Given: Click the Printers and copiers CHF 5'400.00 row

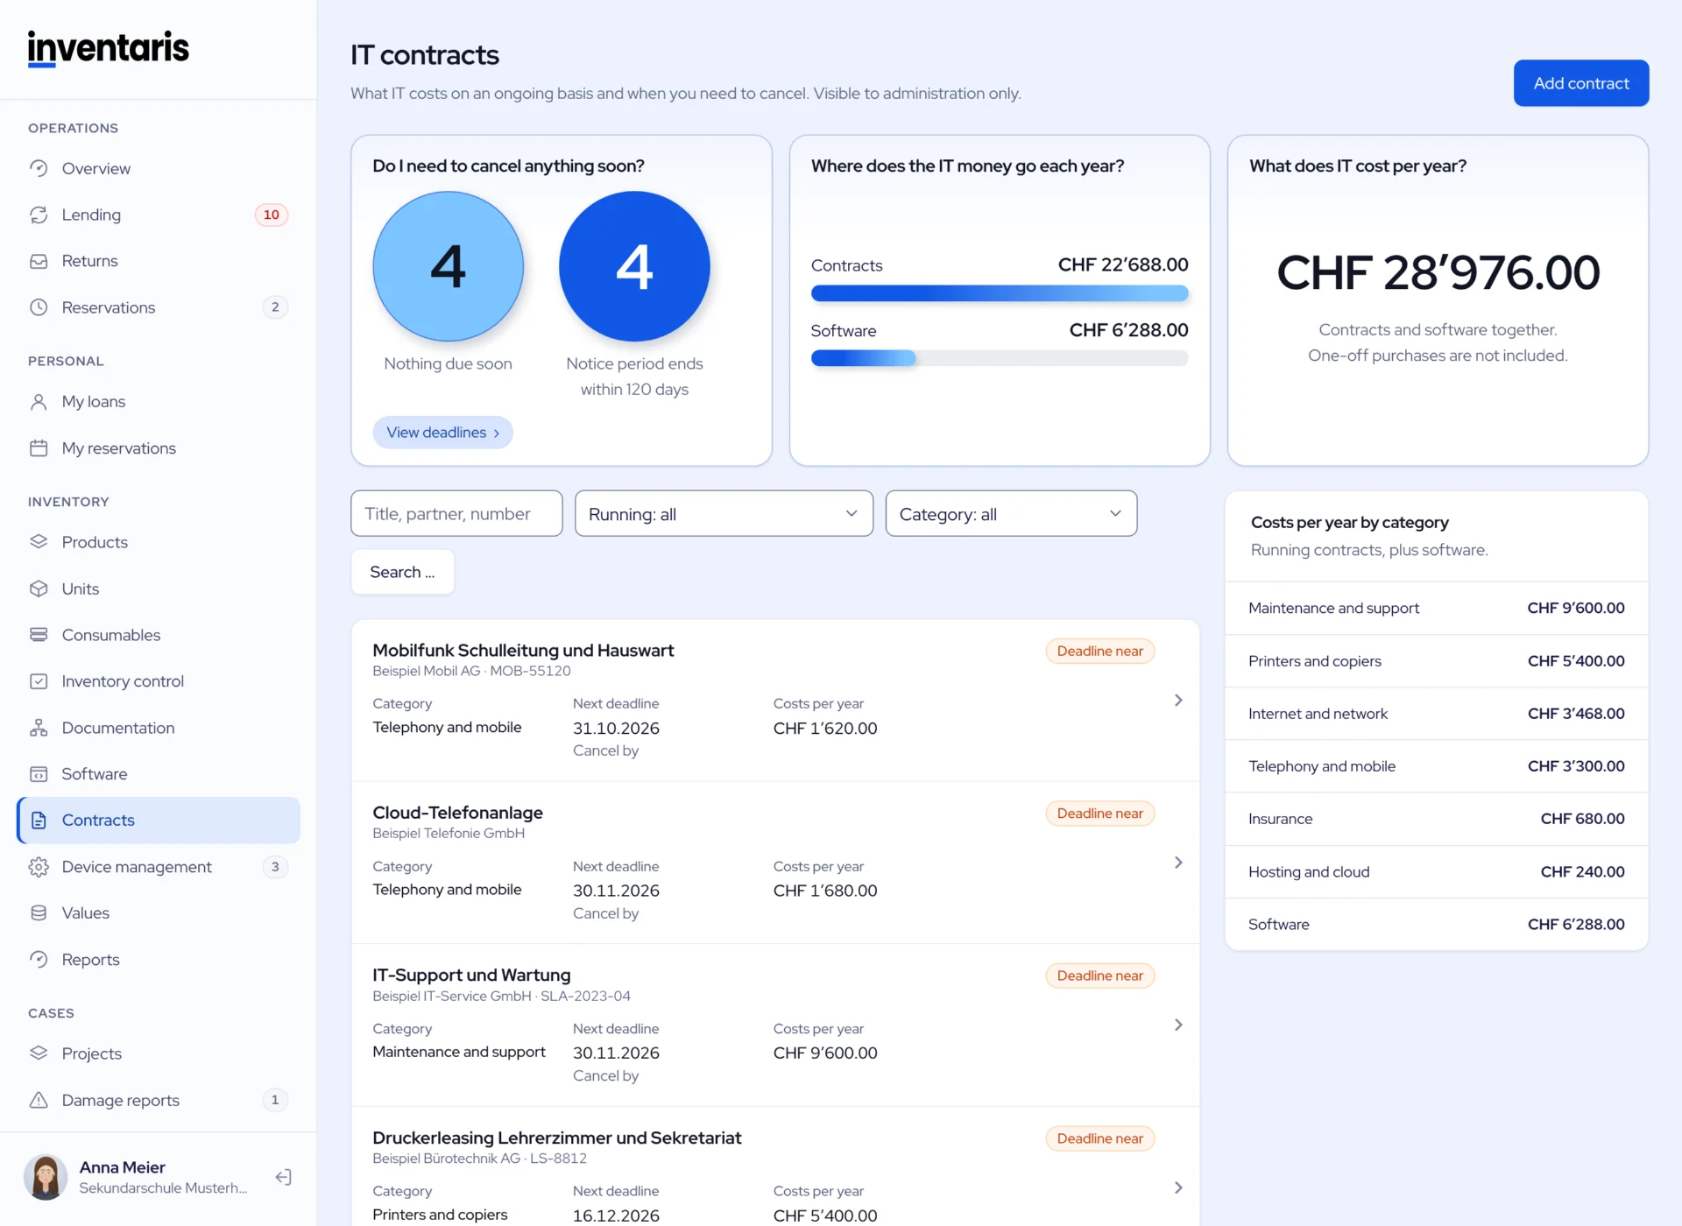Looking at the screenshot, I should pos(1437,661).
